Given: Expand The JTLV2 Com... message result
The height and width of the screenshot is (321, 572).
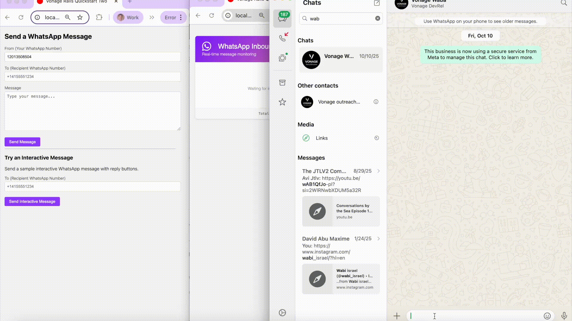Looking at the screenshot, I should [x=379, y=171].
